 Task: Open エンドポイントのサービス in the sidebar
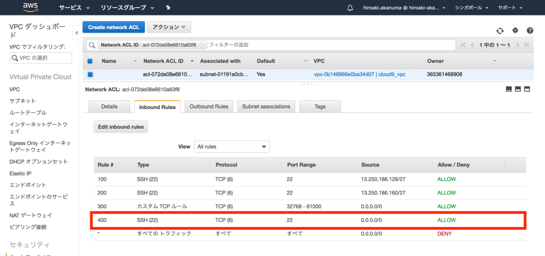38,200
